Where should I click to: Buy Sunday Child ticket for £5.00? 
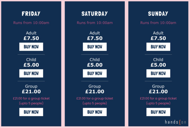pos(158,73)
